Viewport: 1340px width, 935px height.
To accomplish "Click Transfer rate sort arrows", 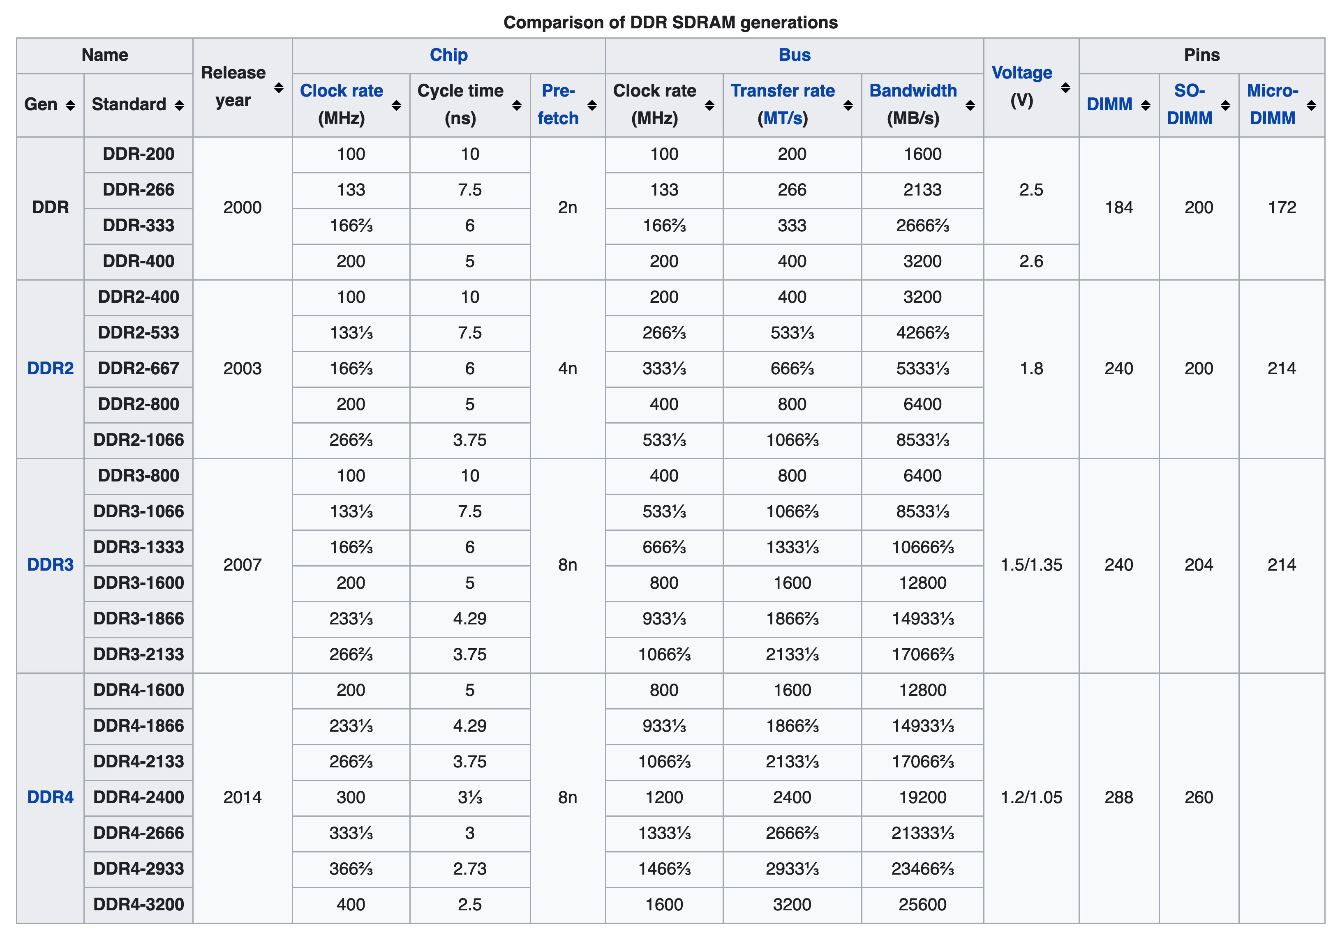I will pos(848,105).
